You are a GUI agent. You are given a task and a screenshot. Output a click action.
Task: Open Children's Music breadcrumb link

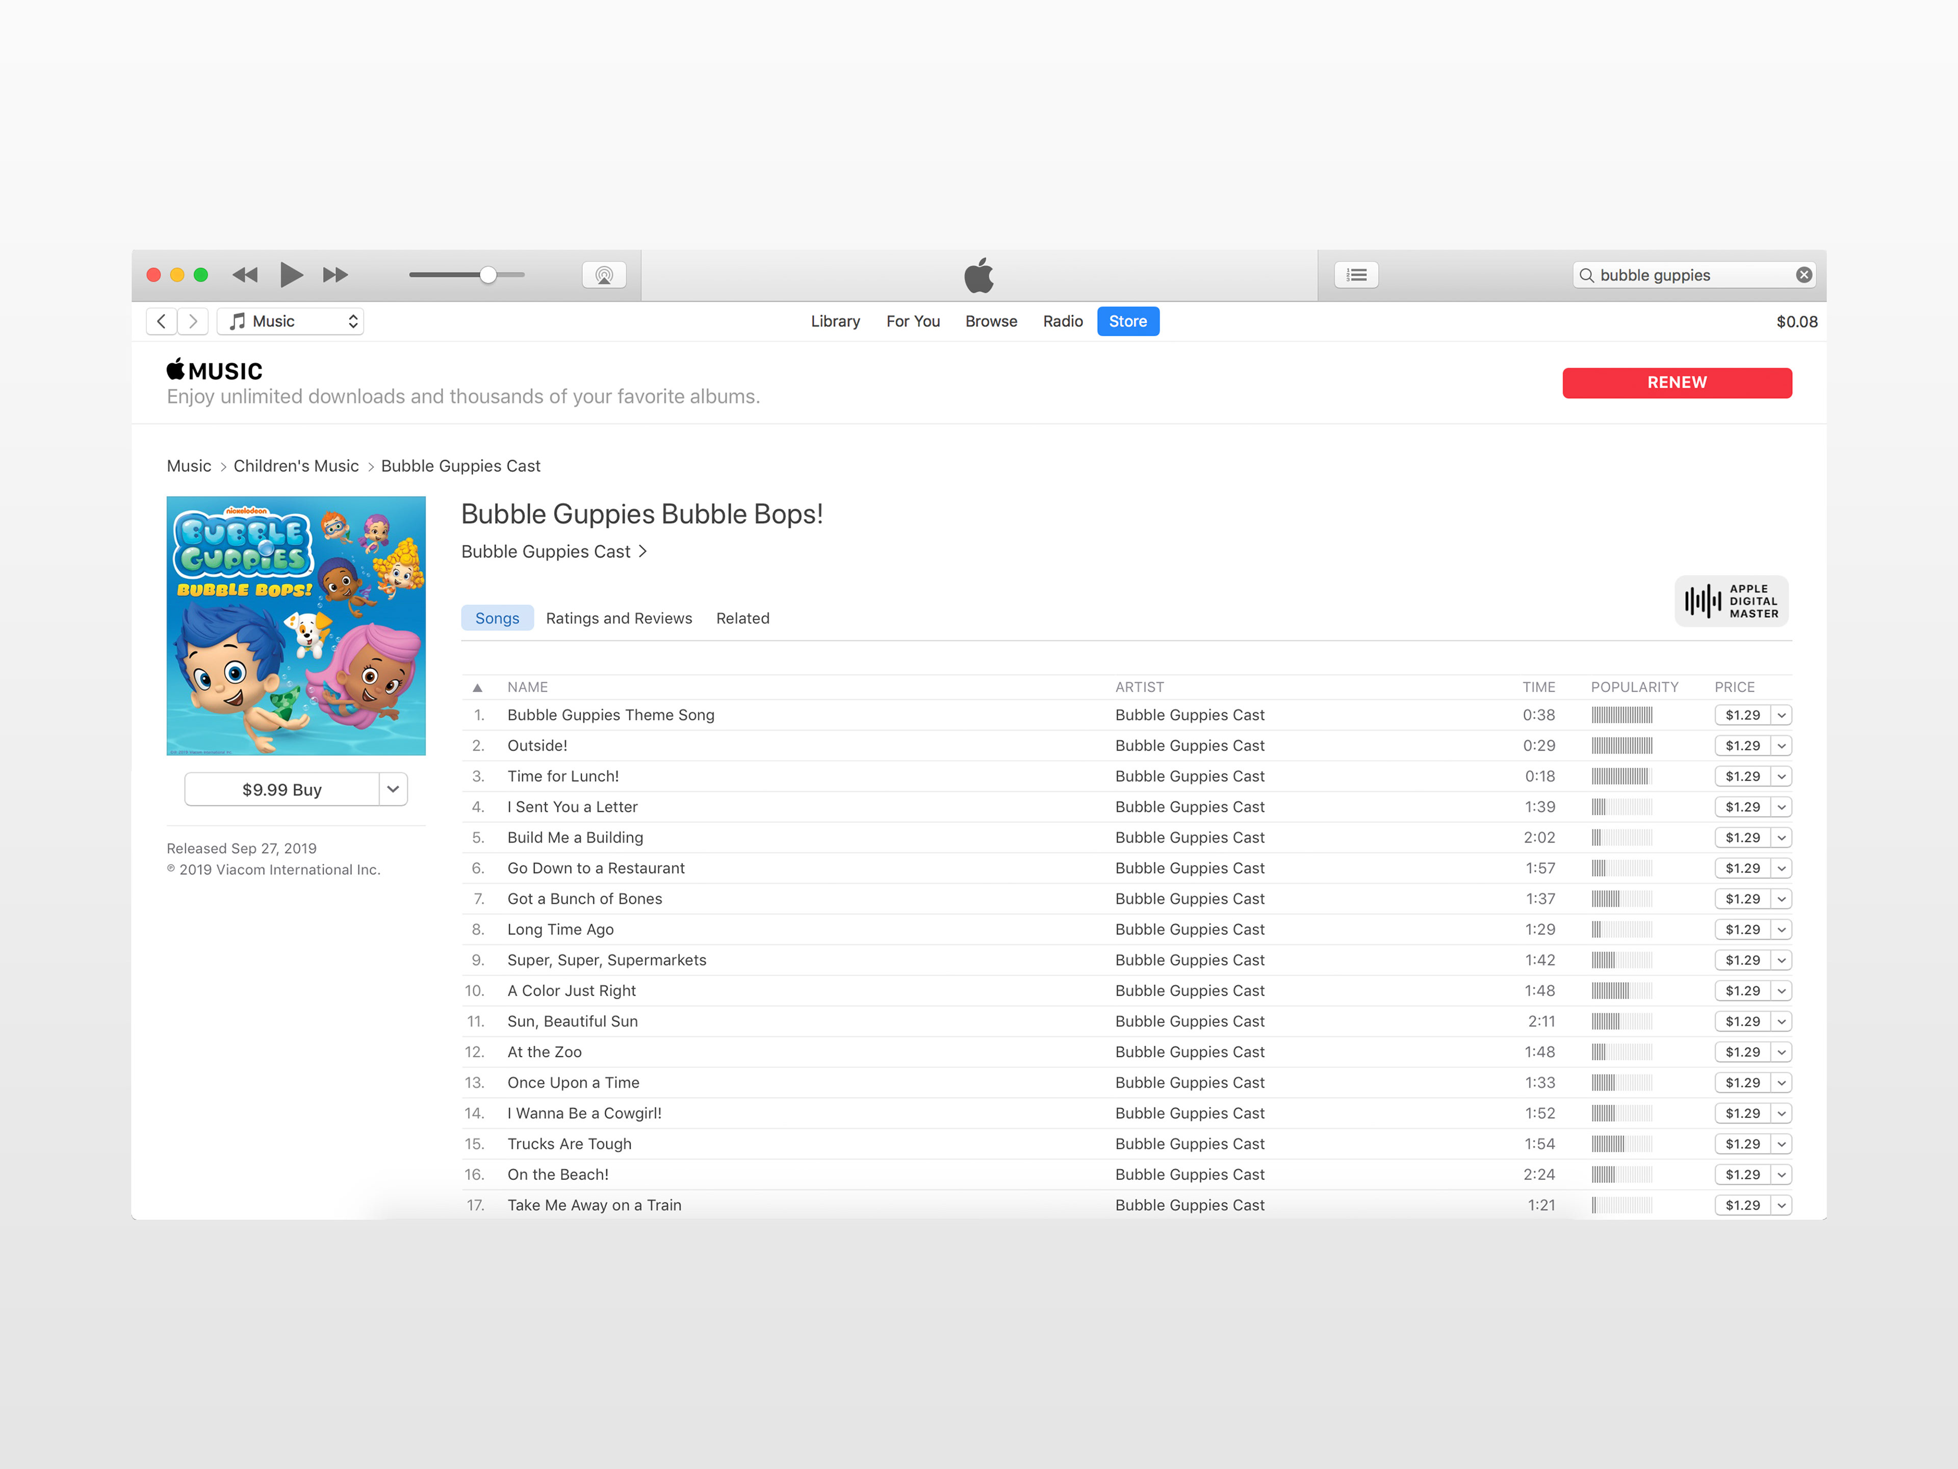296,466
